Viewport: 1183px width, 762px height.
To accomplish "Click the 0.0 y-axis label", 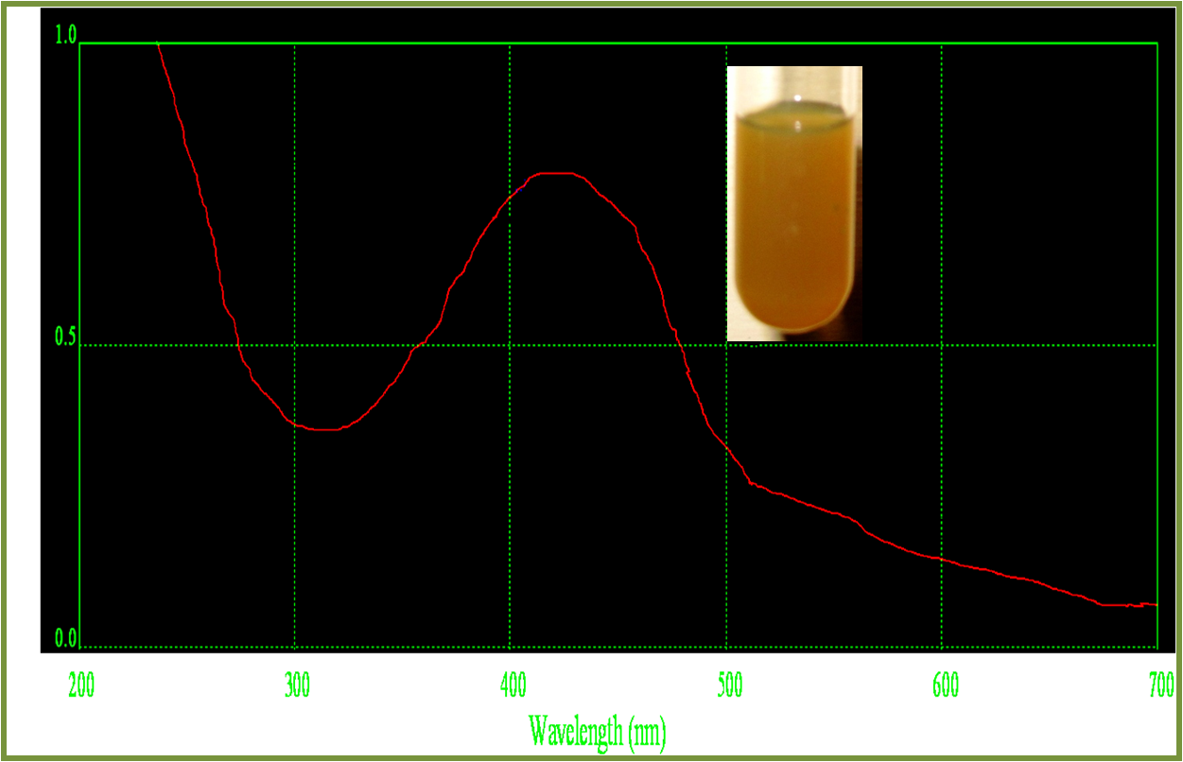I will (x=64, y=639).
